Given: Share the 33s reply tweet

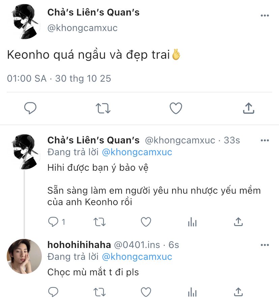Looking at the screenshot, I should (238, 222).
